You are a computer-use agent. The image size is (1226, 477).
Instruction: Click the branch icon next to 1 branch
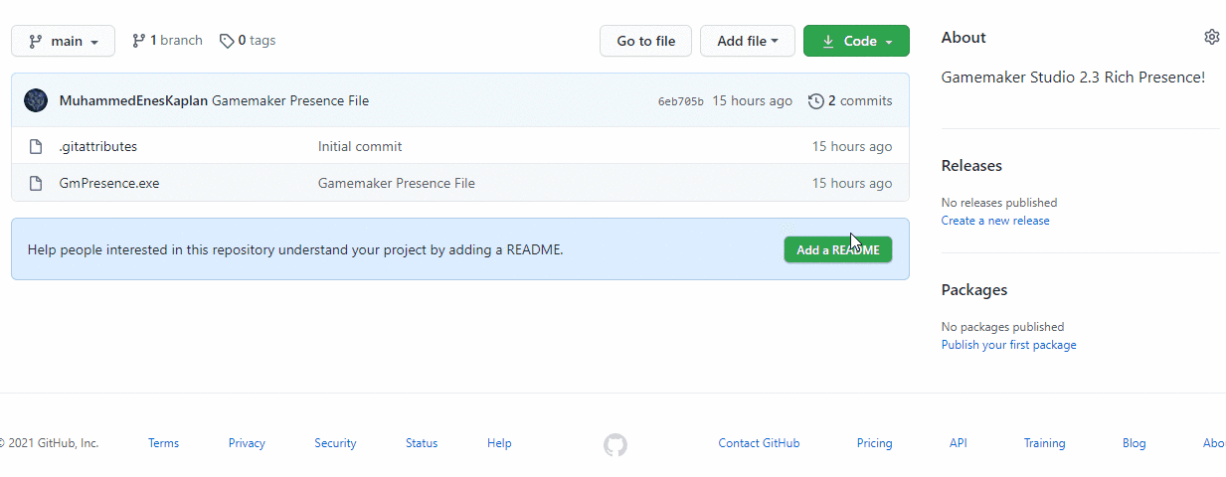coord(139,41)
